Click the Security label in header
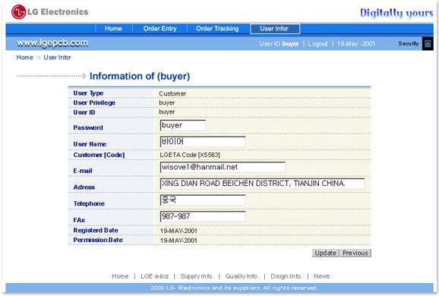This screenshot has height=296, width=439. pyautogui.click(x=409, y=44)
